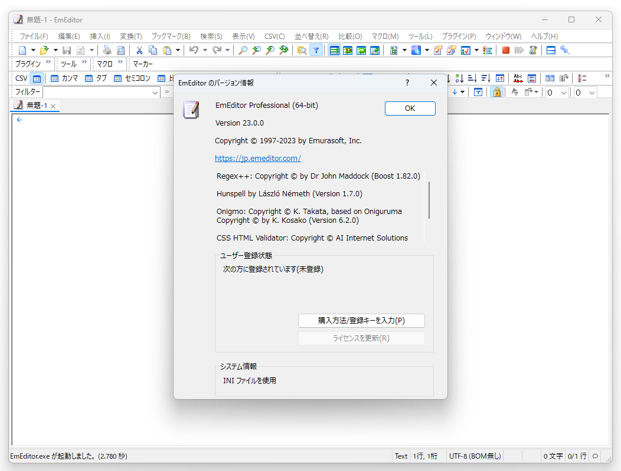Image resolution: width=621 pixels, height=471 pixels.
Task: Click the Cut scissors icon
Action: point(139,50)
